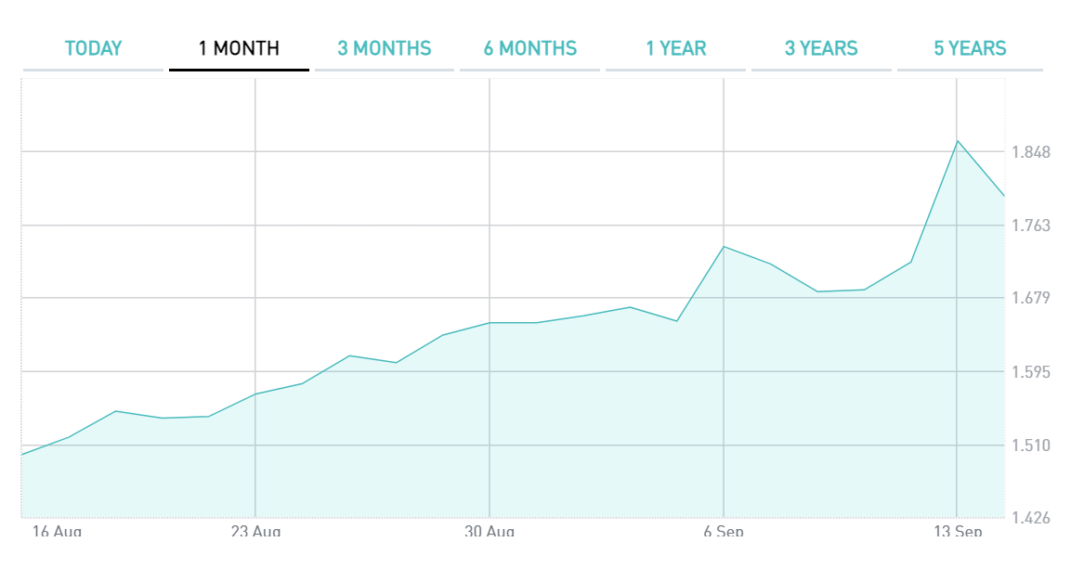Click the chart line at 30 Aug

490,323
